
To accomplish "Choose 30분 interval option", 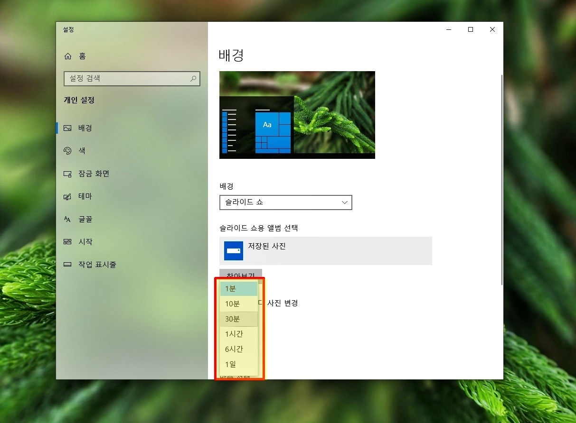I will pyautogui.click(x=239, y=319).
